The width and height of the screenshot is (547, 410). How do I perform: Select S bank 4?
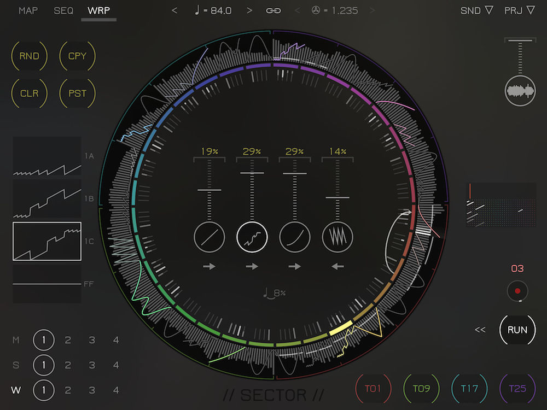116,365
